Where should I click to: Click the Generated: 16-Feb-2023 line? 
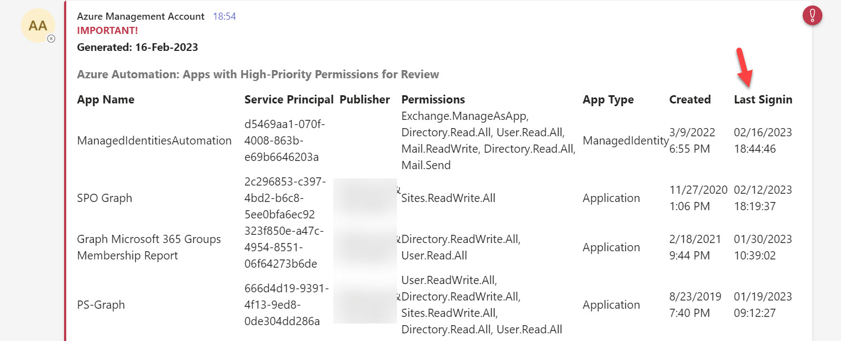pyautogui.click(x=137, y=47)
